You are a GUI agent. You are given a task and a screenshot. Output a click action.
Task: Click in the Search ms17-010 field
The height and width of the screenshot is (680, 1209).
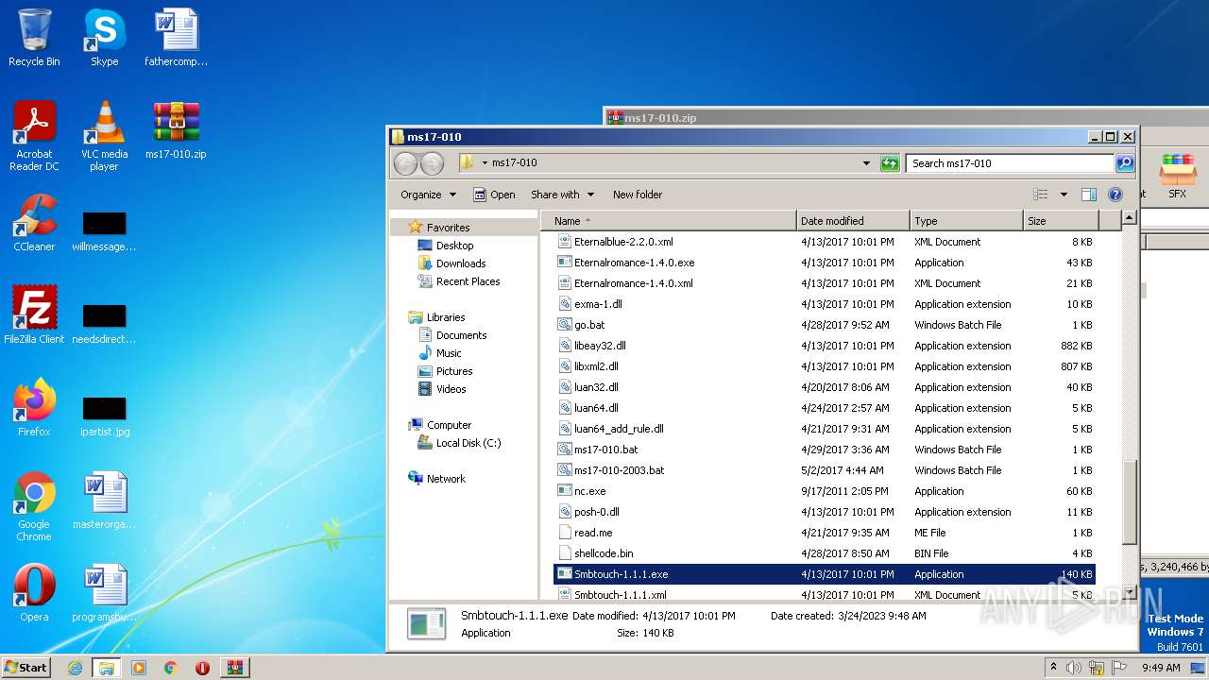1009,163
